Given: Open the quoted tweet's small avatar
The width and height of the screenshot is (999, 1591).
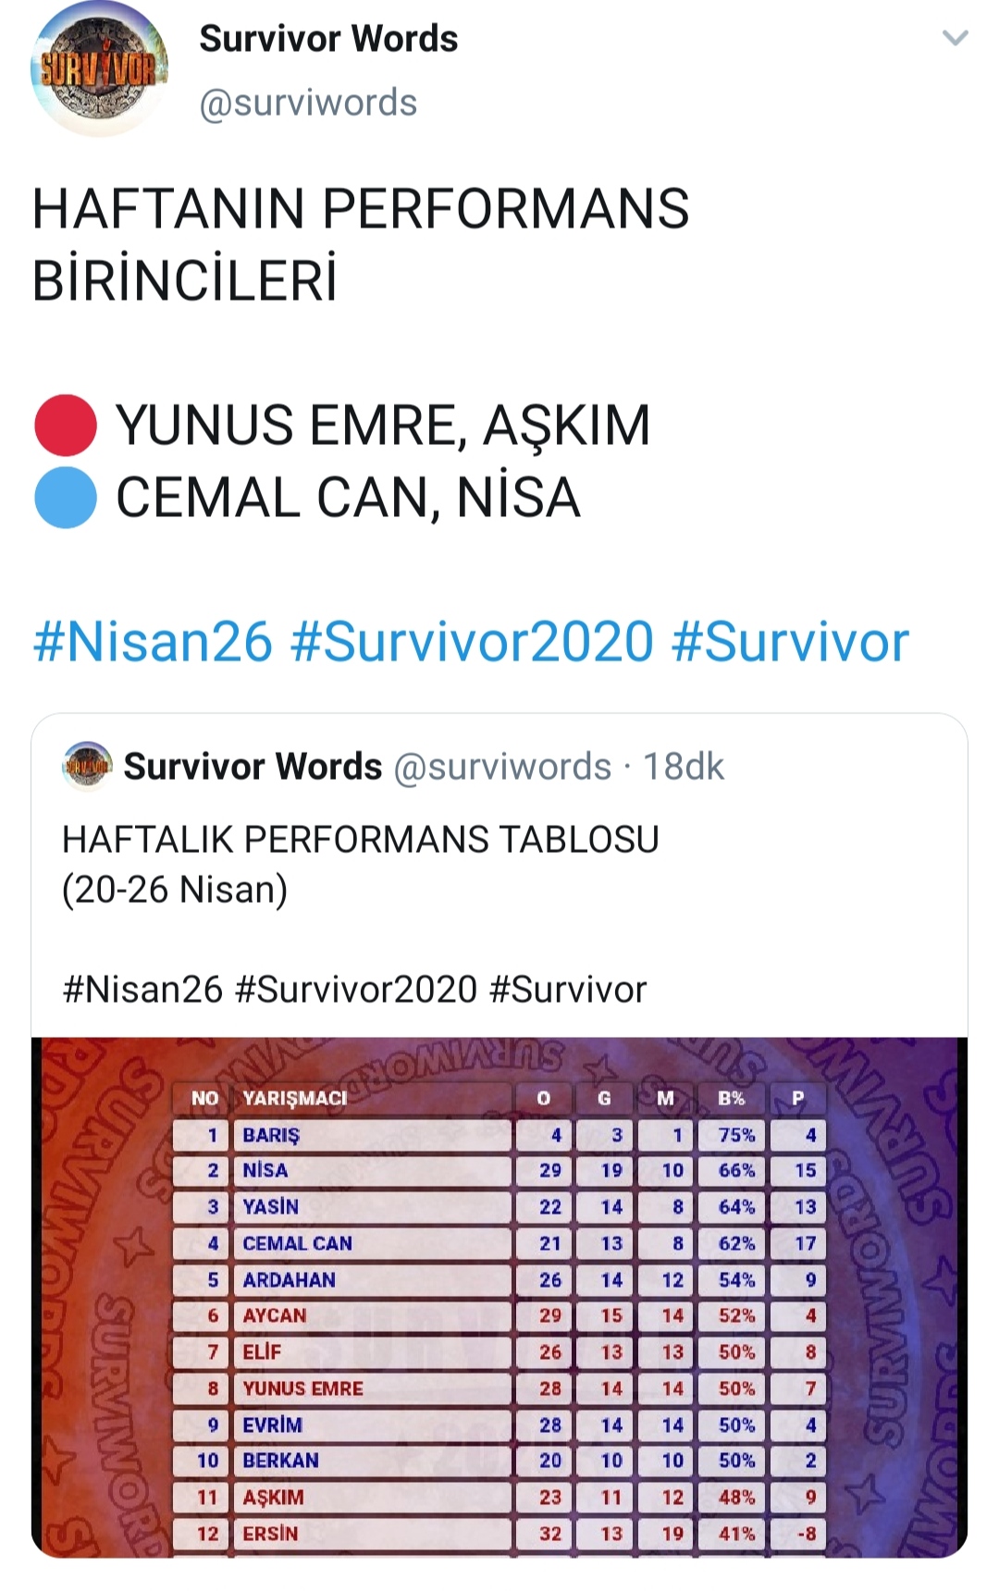Looking at the screenshot, I should tap(87, 766).
